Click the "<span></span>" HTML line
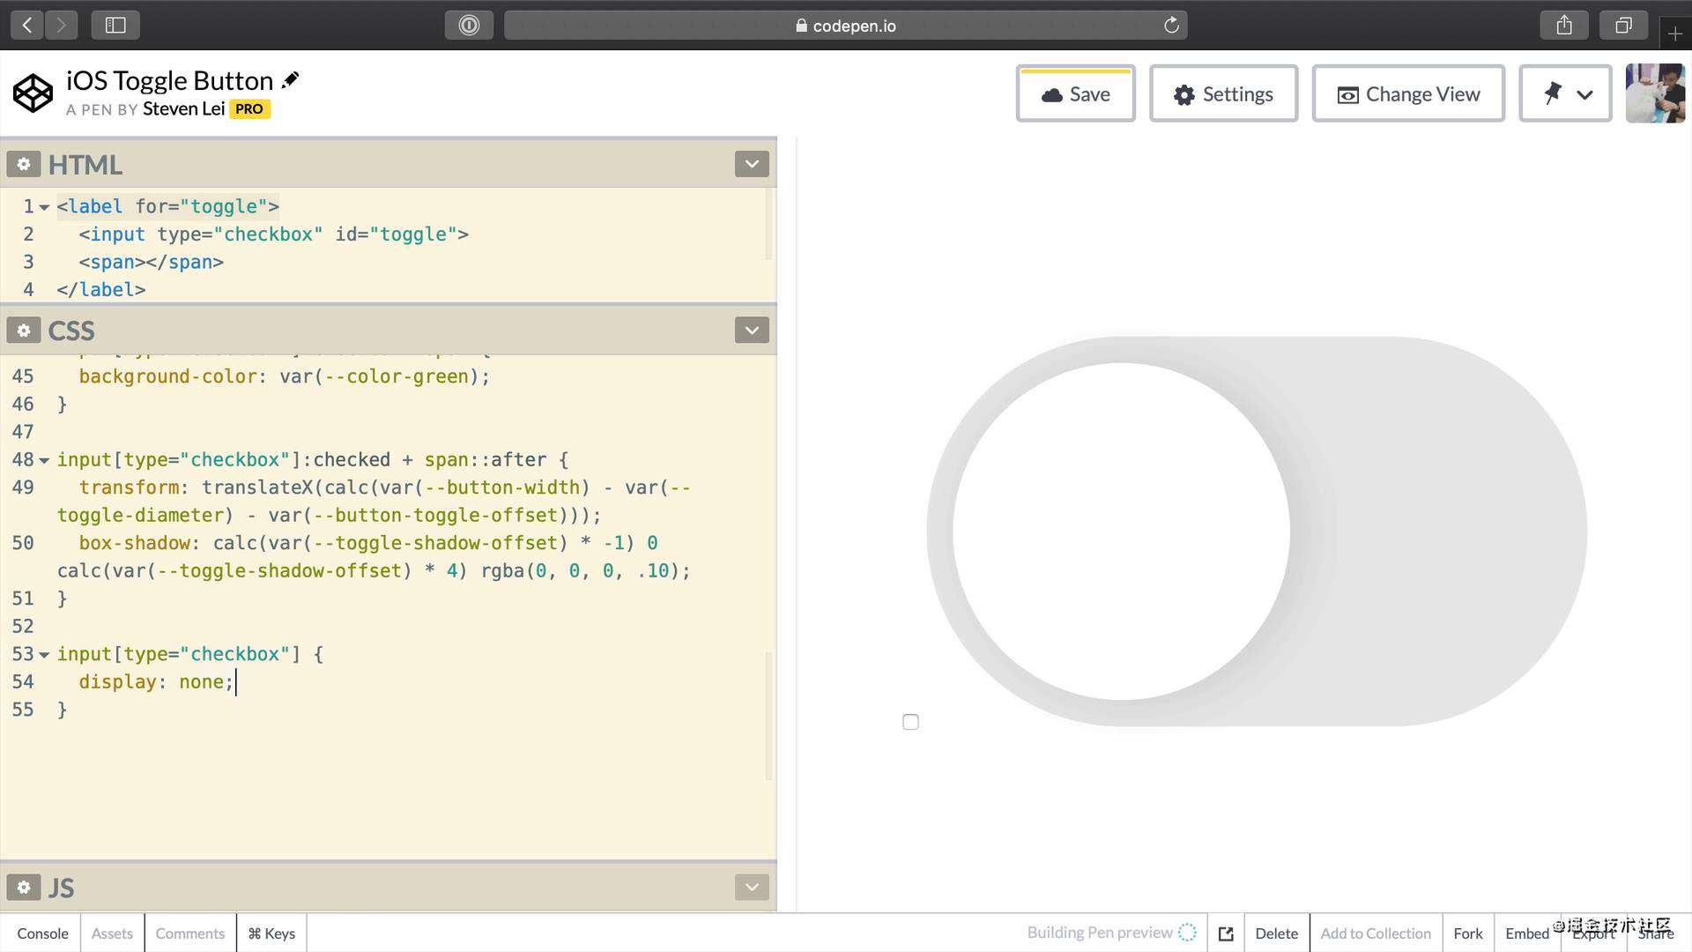 click(151, 262)
